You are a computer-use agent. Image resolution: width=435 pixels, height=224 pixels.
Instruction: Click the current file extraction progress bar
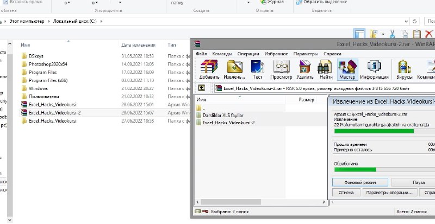point(384,131)
